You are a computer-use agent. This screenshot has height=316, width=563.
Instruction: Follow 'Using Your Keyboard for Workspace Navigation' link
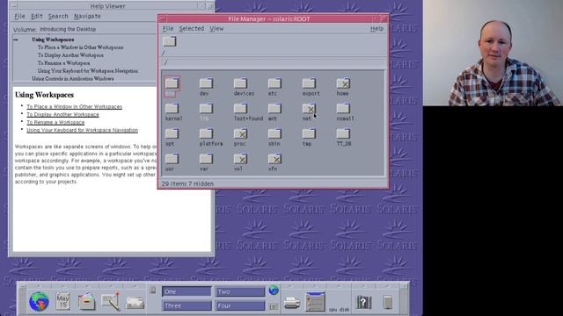pyautogui.click(x=82, y=130)
